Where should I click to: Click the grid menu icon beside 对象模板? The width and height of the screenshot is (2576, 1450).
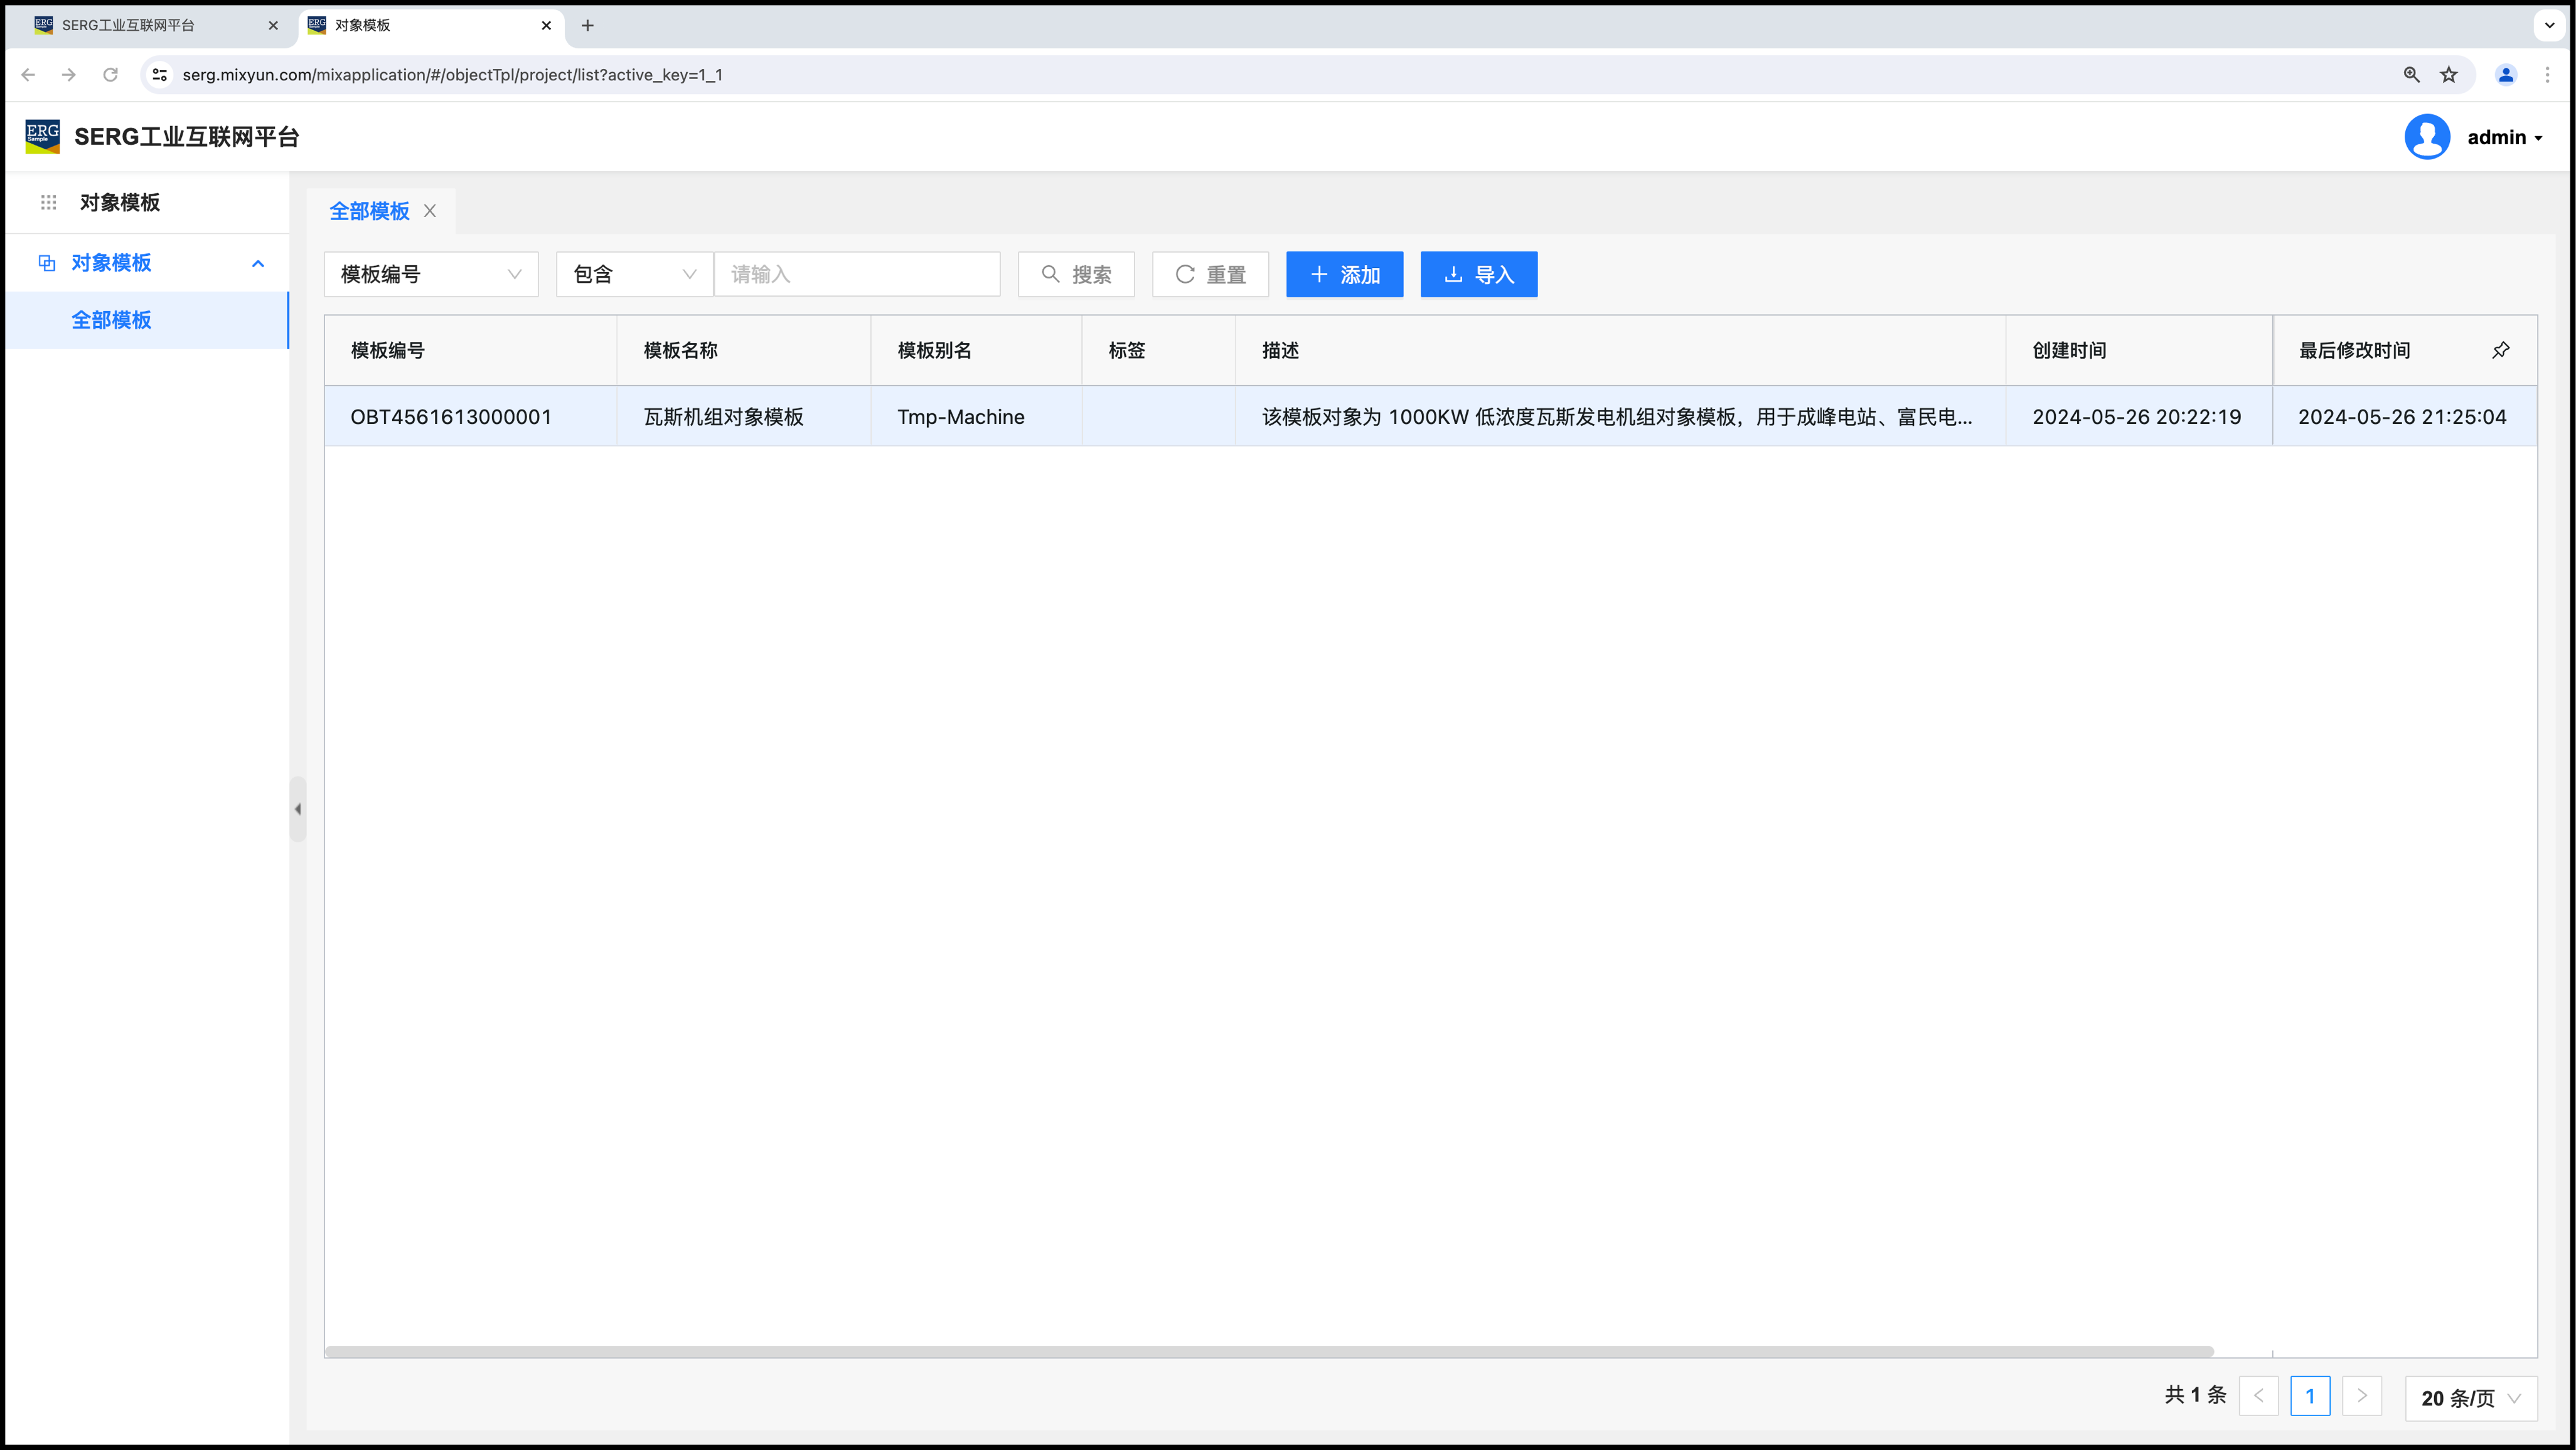(48, 203)
